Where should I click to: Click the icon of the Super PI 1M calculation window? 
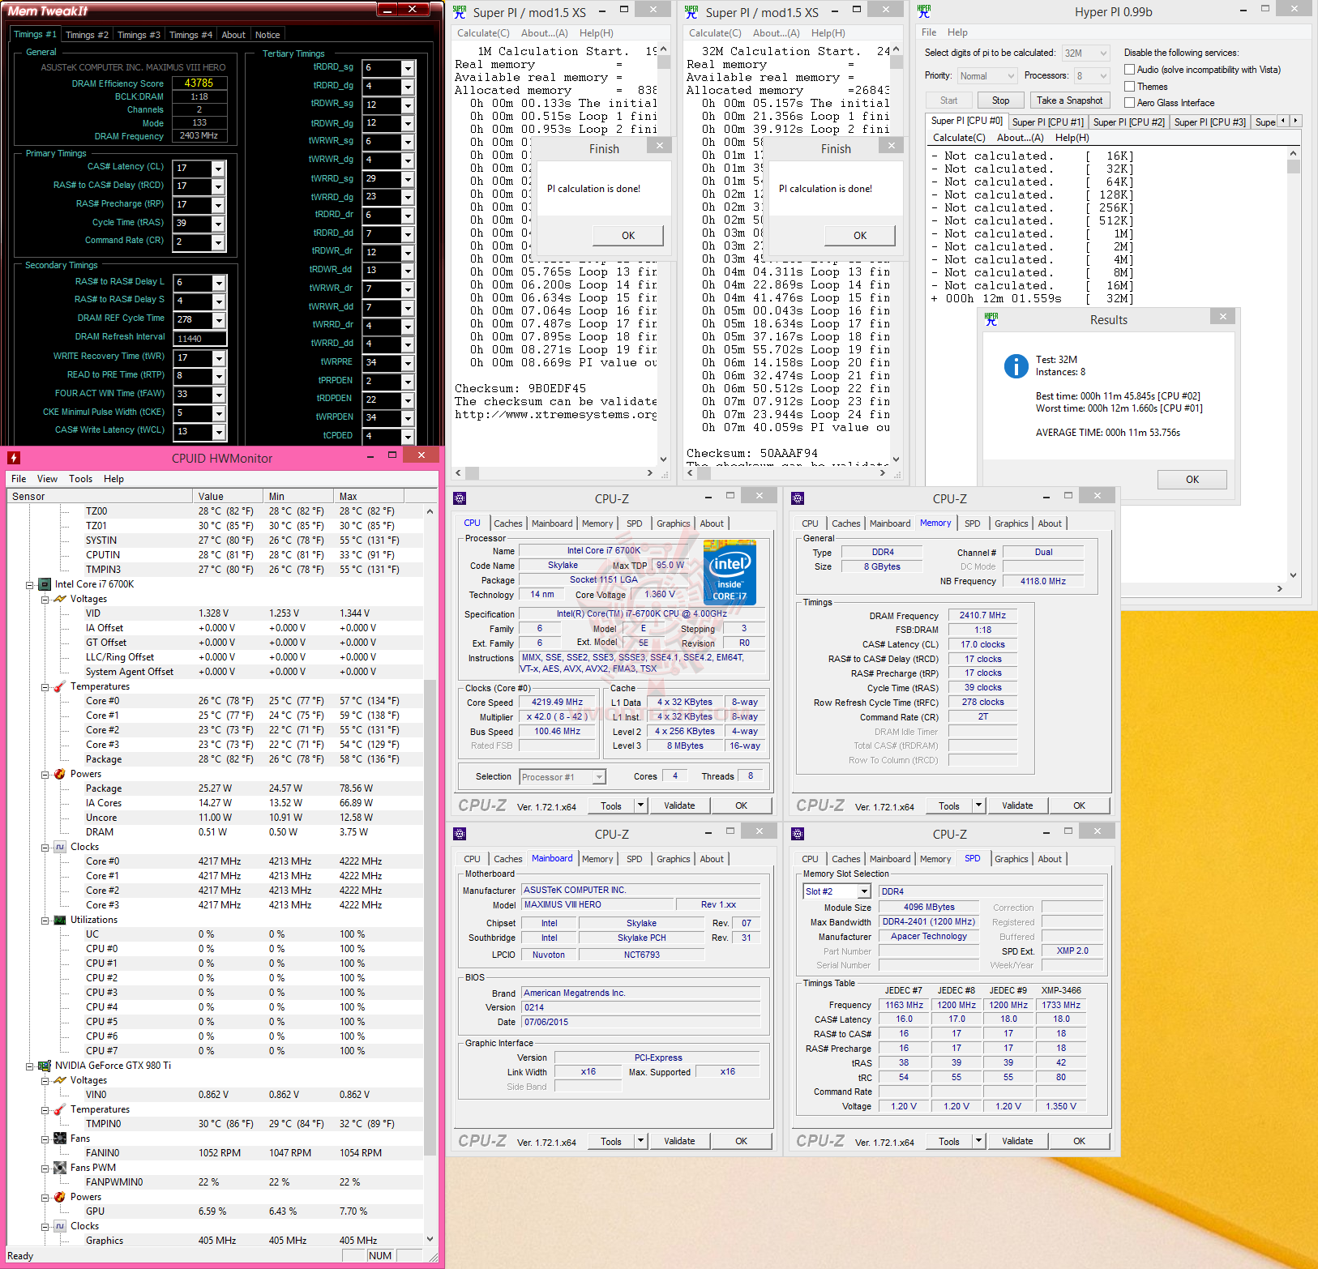point(460,11)
